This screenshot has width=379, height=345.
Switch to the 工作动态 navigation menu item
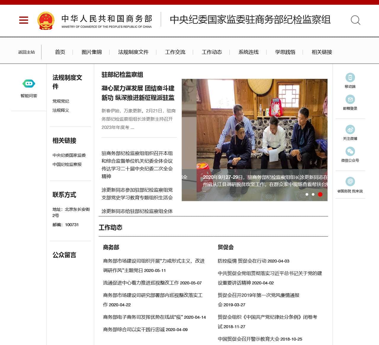(x=212, y=52)
